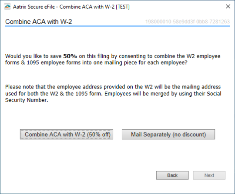Click the phrase "mailing piece for each employee?"
This screenshot has height=194, width=235.
146,62
